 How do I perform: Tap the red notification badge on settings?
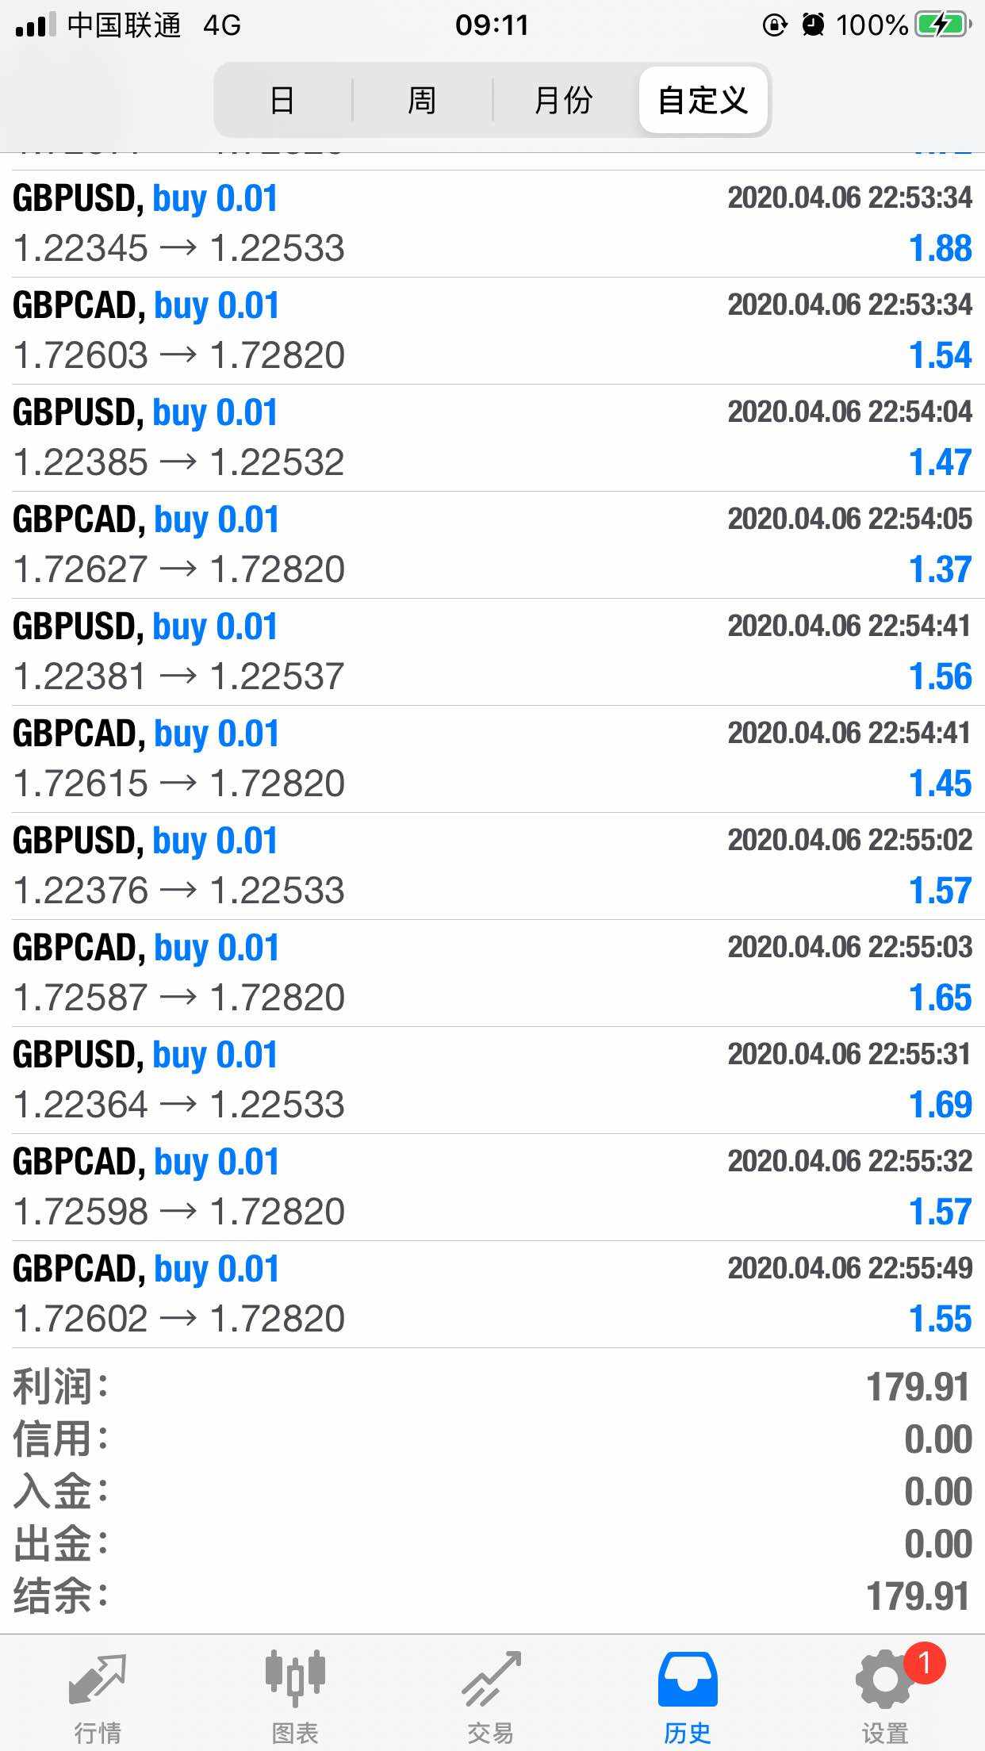(x=924, y=1662)
